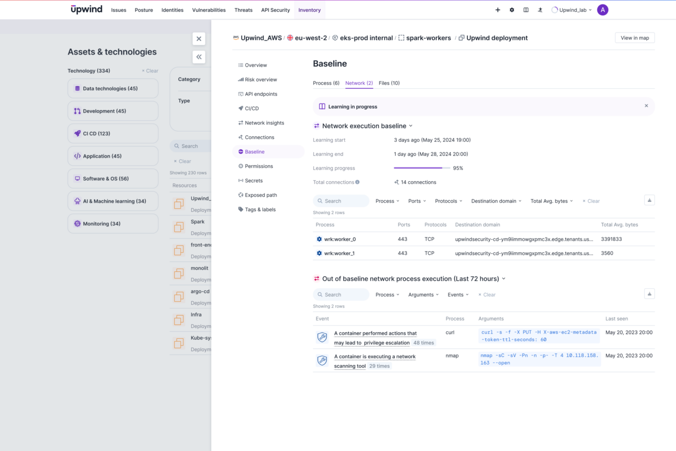Screen dimensions: 676x451
Task: Click the Risk overview sidebar item
Action: [x=261, y=80]
